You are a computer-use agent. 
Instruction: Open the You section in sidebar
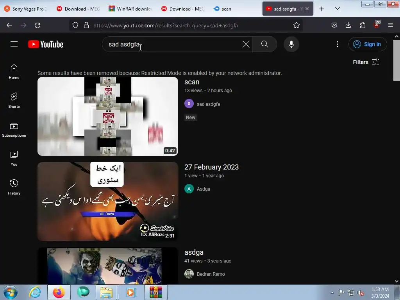tap(14, 159)
